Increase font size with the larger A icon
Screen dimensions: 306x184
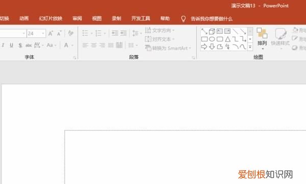(x=50, y=33)
